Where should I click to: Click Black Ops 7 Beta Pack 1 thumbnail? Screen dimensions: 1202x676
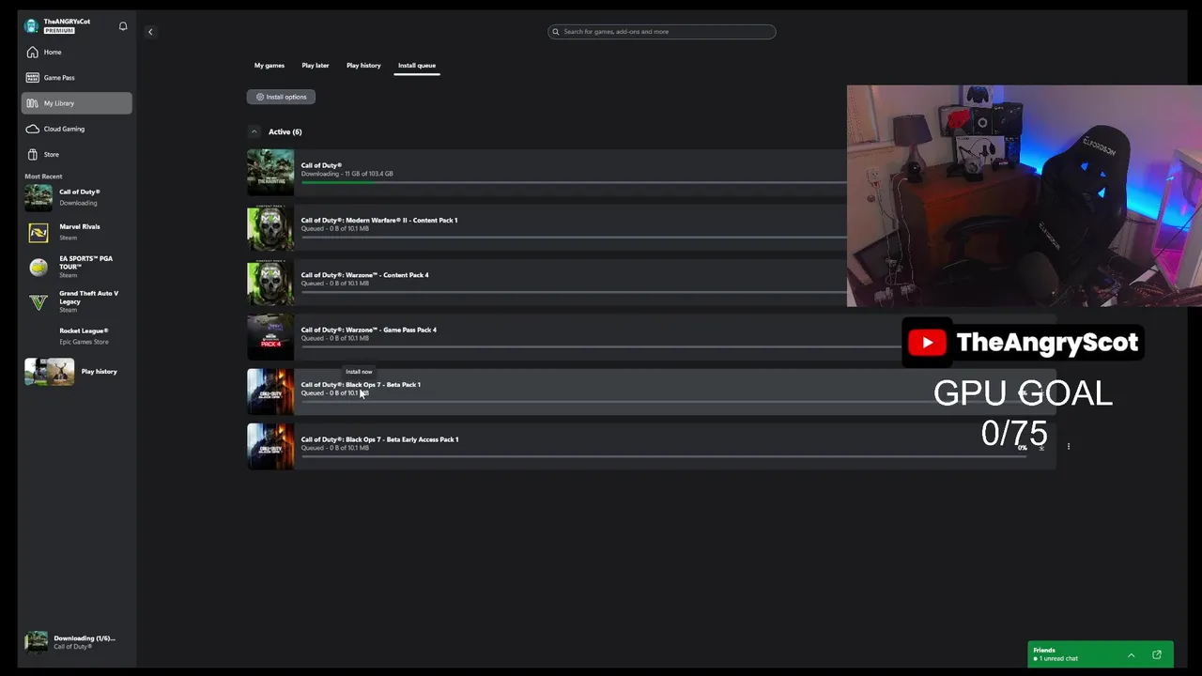(270, 392)
